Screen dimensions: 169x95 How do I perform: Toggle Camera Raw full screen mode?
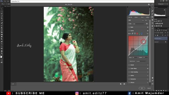(x=152, y=4)
